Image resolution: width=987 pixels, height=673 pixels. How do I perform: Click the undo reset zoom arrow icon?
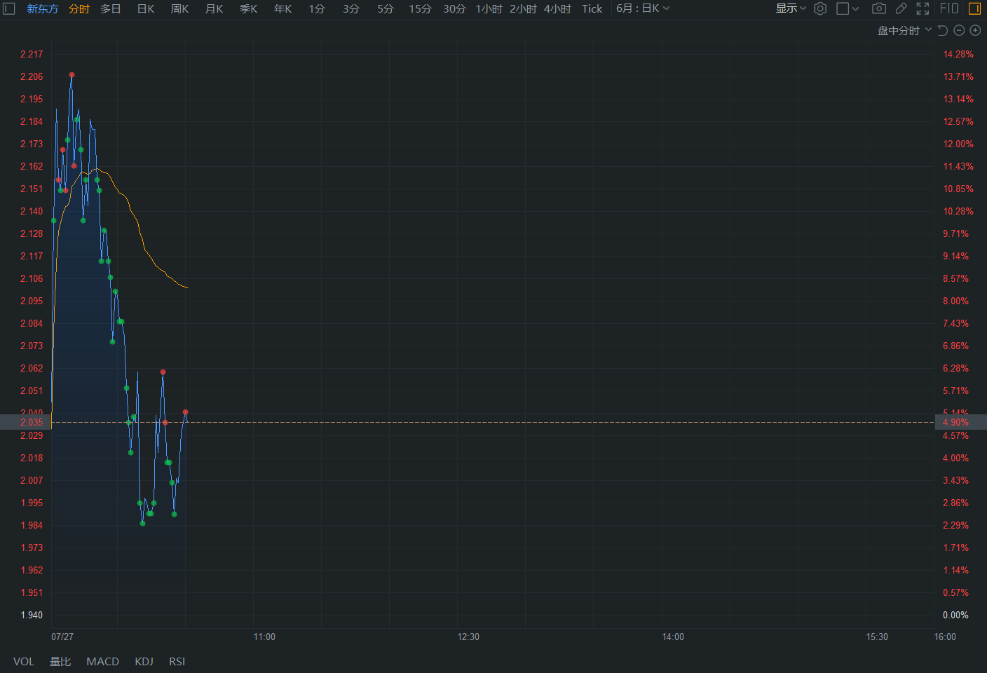pos(943,30)
